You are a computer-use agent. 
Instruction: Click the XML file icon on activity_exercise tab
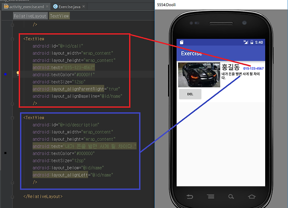pos(6,7)
